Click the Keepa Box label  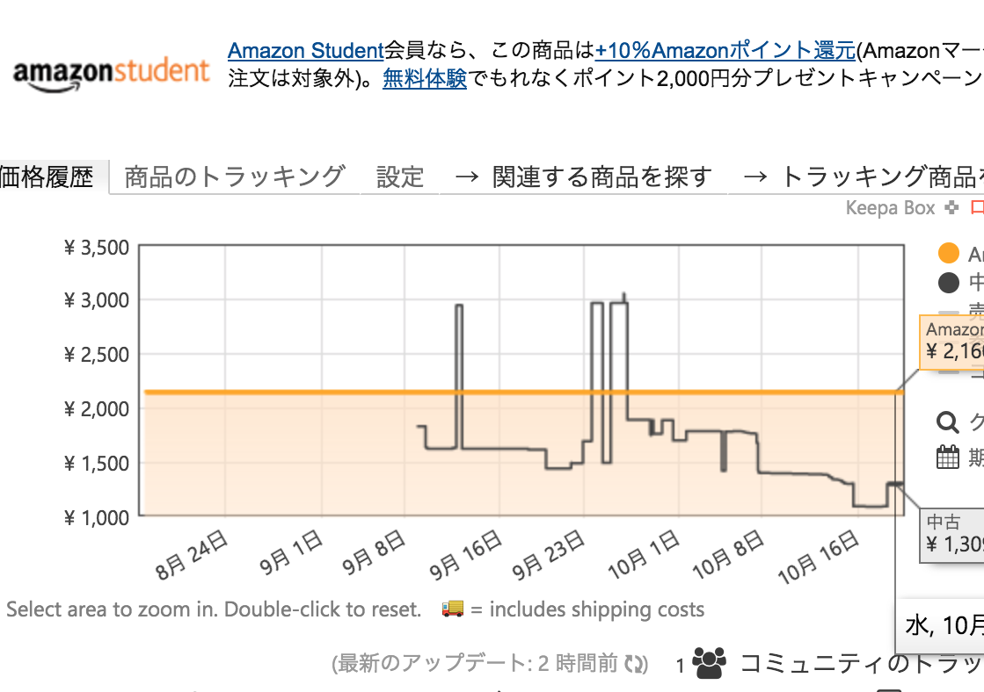click(891, 207)
